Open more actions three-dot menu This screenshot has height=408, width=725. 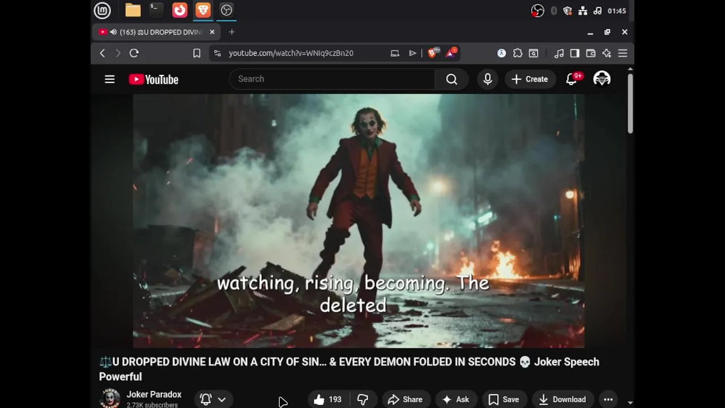click(608, 399)
